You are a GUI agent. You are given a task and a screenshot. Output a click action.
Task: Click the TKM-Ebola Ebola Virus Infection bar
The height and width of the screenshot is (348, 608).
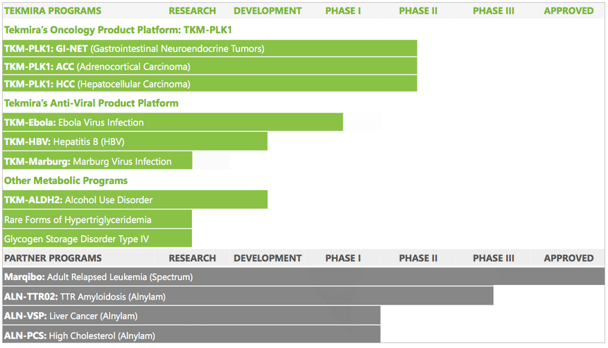(x=173, y=122)
